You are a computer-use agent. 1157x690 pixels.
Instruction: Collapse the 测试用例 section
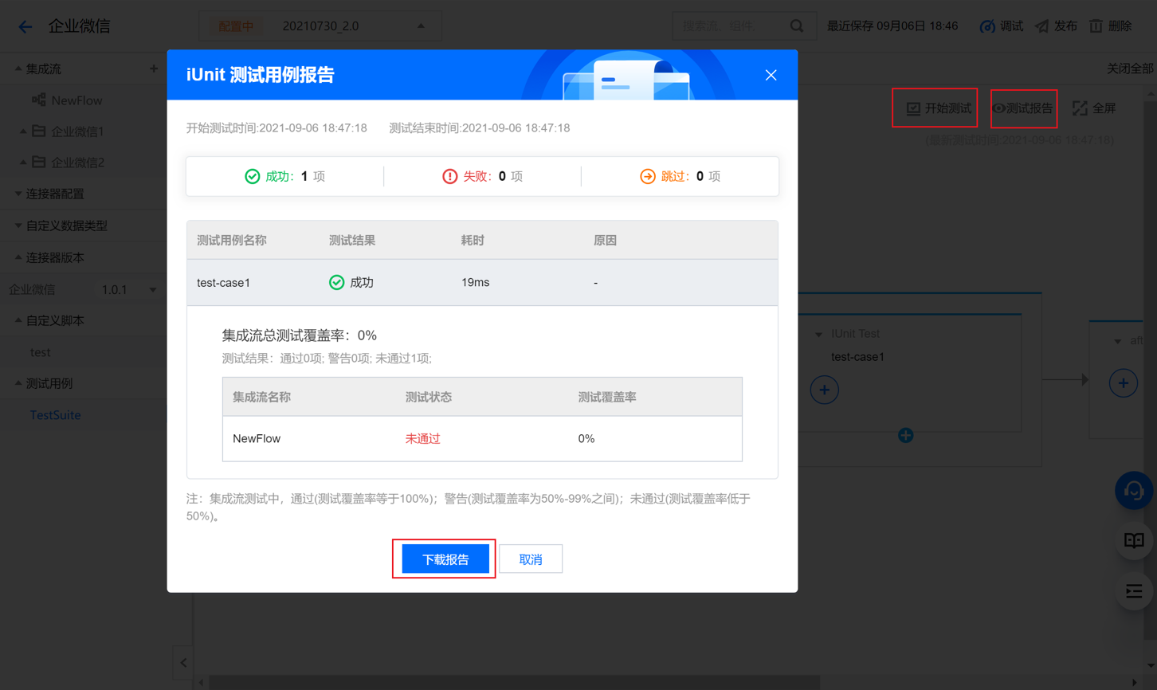coord(18,383)
